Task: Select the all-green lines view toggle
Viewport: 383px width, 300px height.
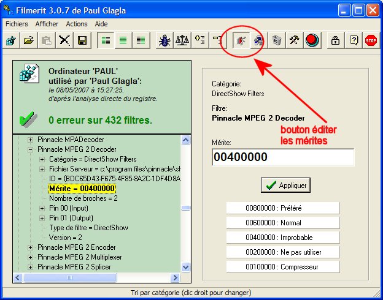Action: click(123, 40)
